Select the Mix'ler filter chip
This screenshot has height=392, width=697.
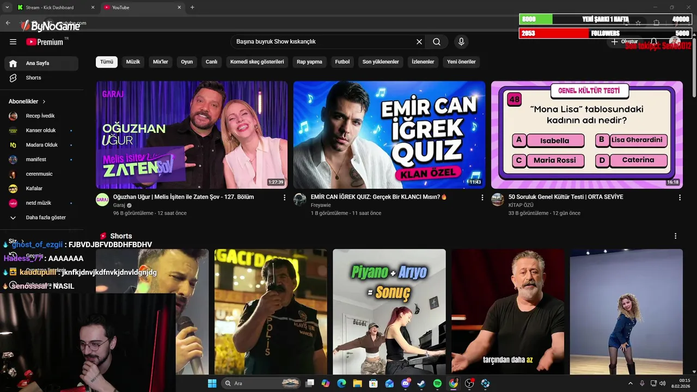click(161, 62)
